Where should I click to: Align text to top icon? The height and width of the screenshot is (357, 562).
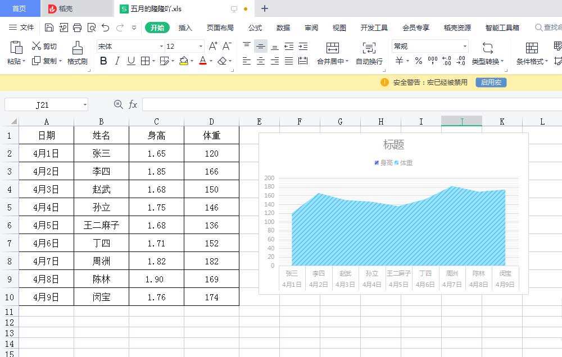pyautogui.click(x=247, y=45)
